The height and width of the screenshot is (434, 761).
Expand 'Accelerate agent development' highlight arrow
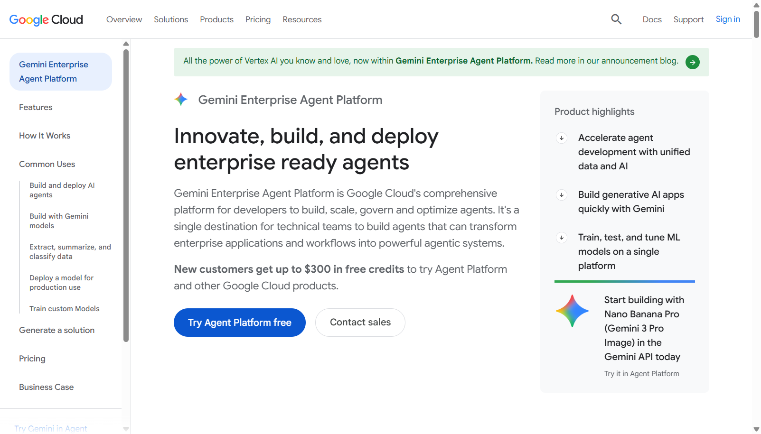point(562,138)
